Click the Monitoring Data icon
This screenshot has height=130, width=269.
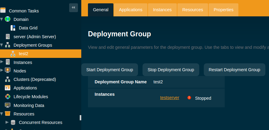[x=8, y=105]
